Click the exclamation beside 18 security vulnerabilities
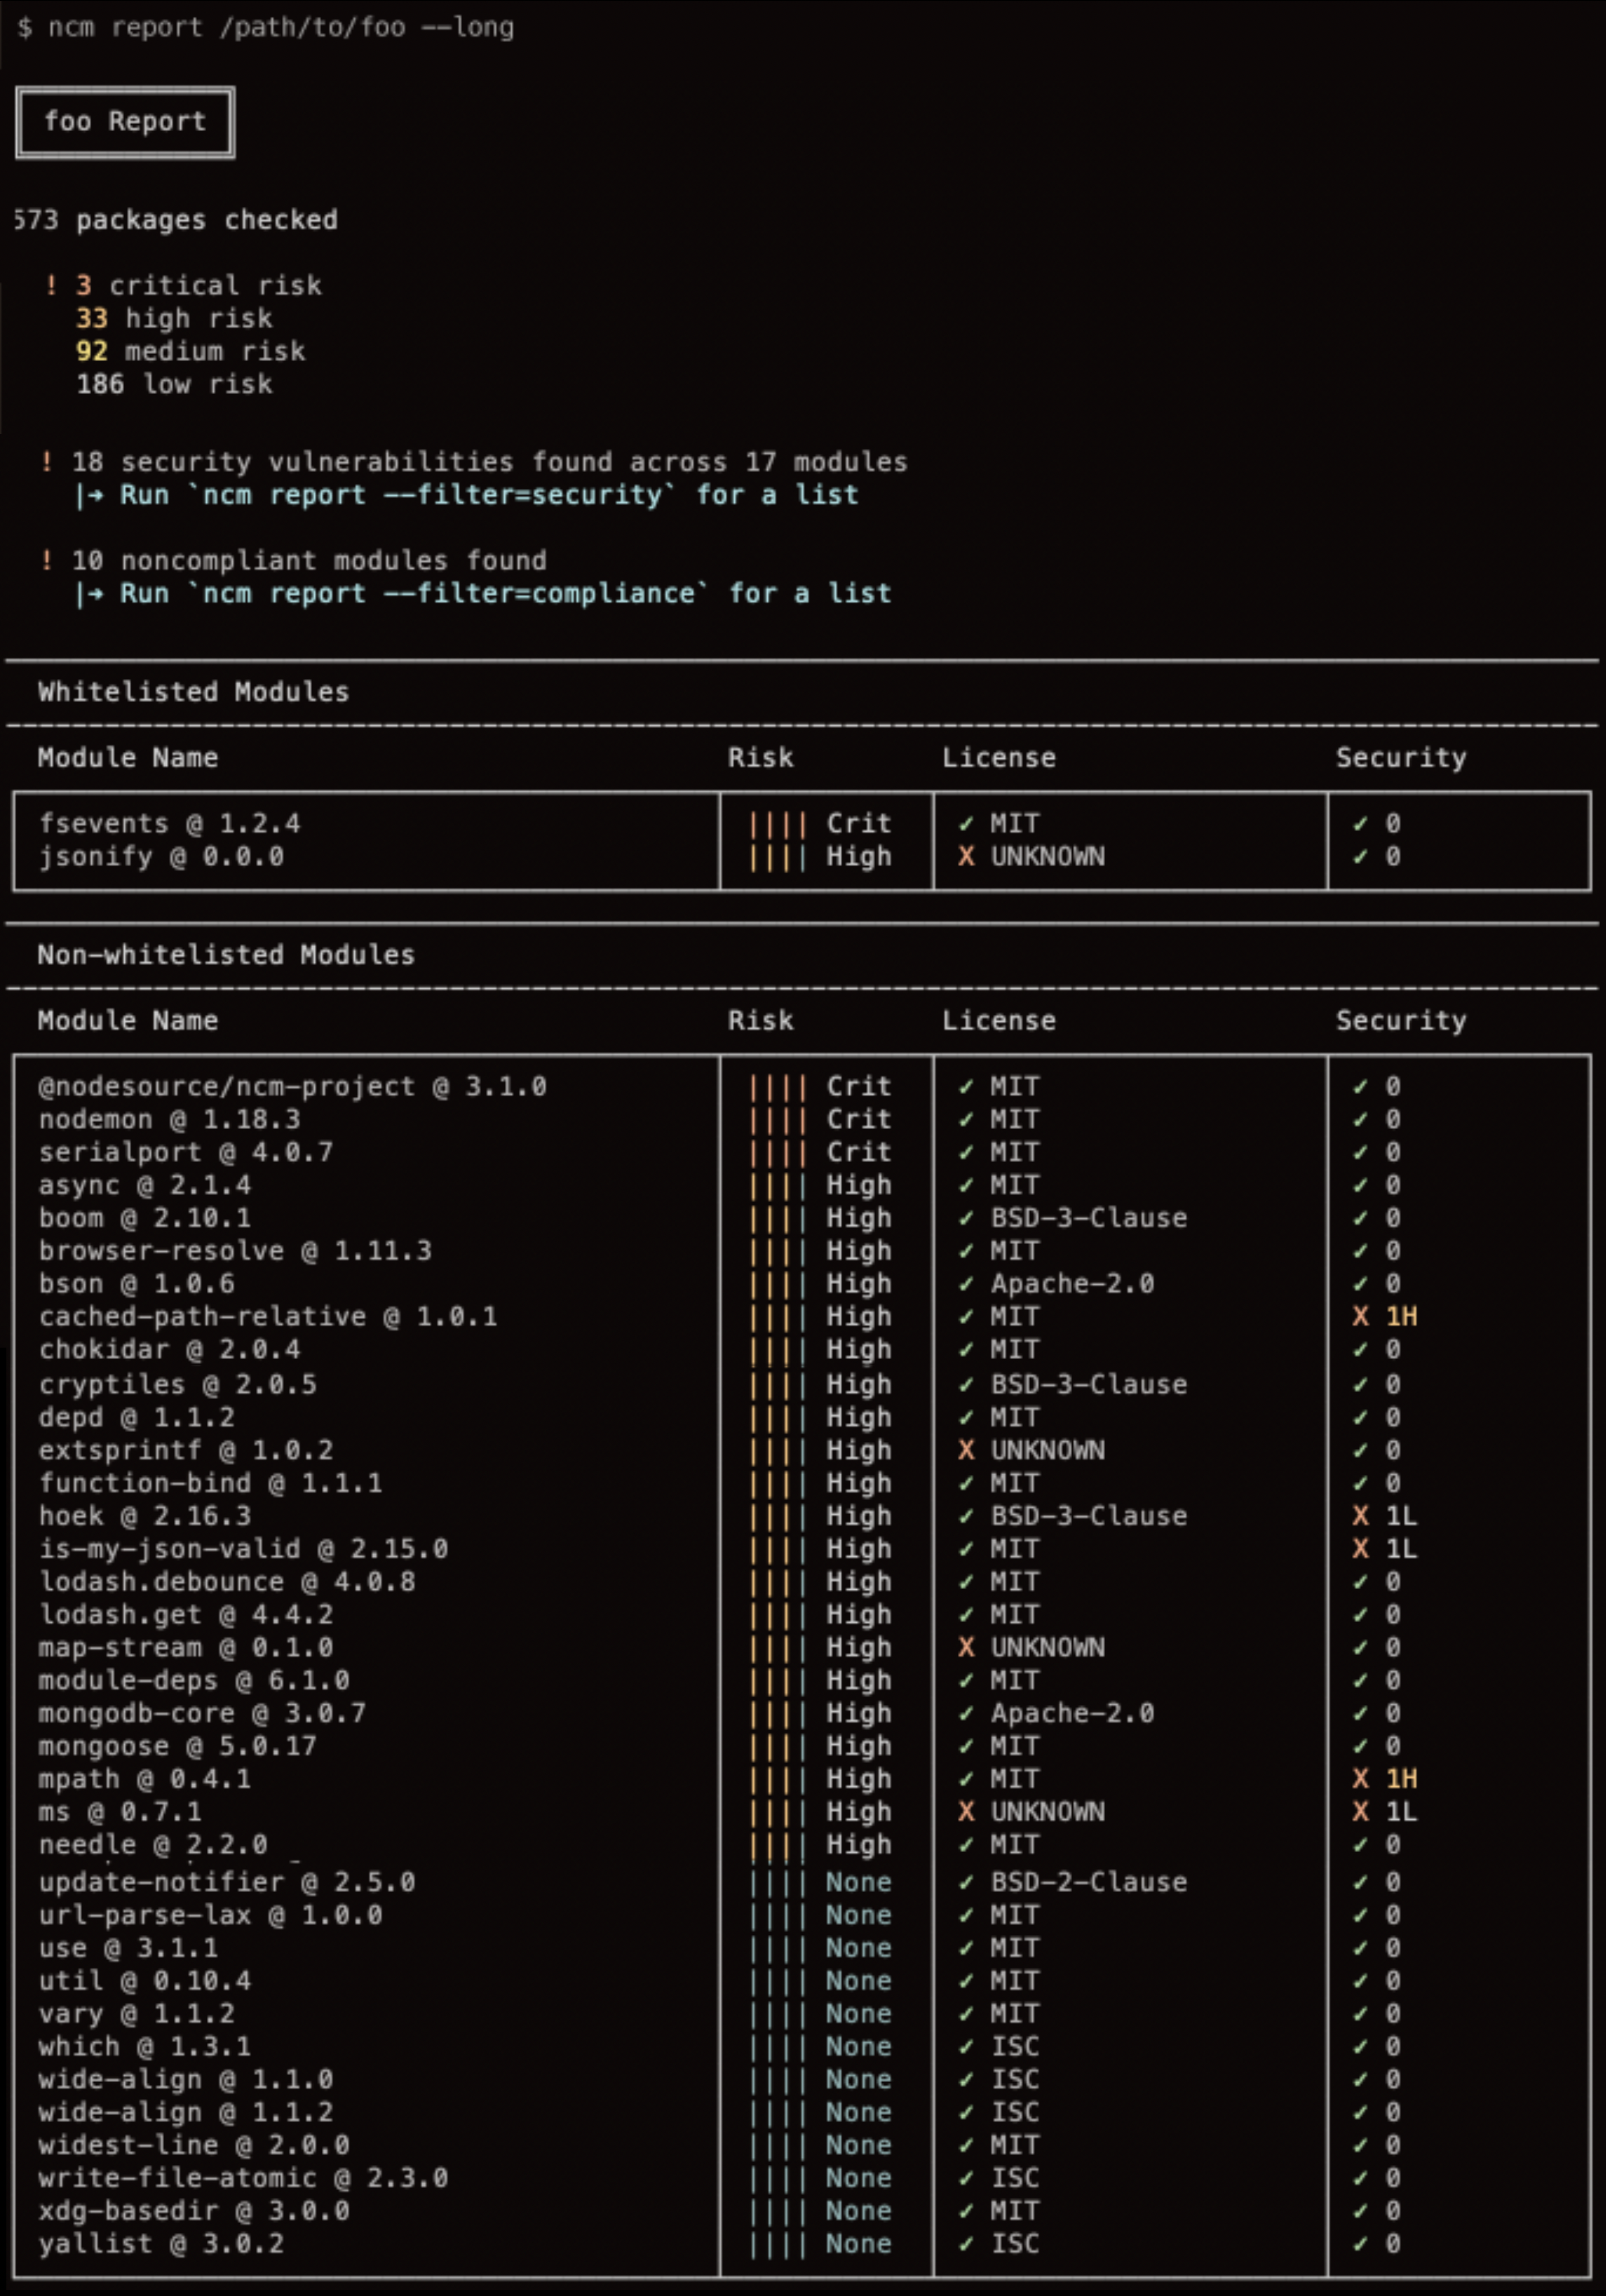The image size is (1606, 2296). click(x=47, y=462)
